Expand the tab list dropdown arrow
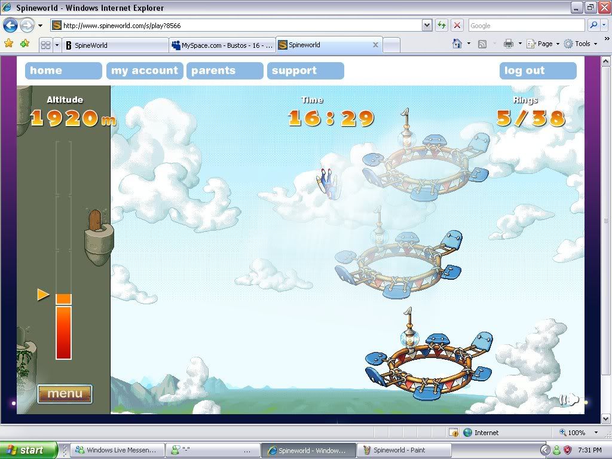This screenshot has height=459, width=612. tap(57, 45)
